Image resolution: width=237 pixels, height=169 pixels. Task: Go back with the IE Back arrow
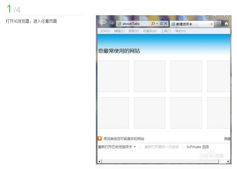point(103,23)
